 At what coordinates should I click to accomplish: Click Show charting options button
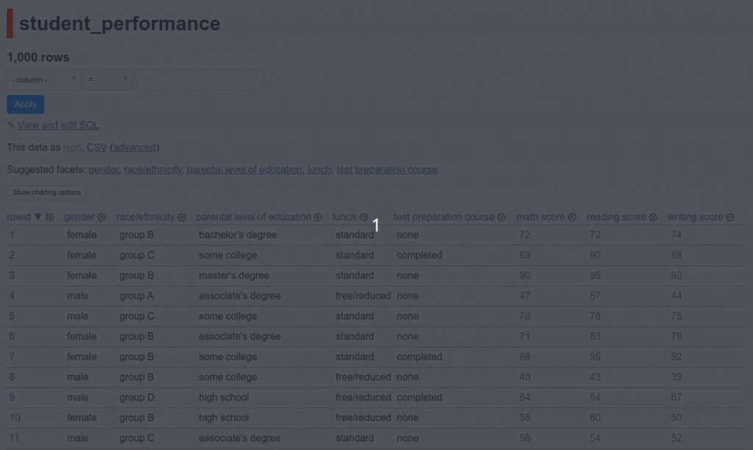pyautogui.click(x=46, y=192)
